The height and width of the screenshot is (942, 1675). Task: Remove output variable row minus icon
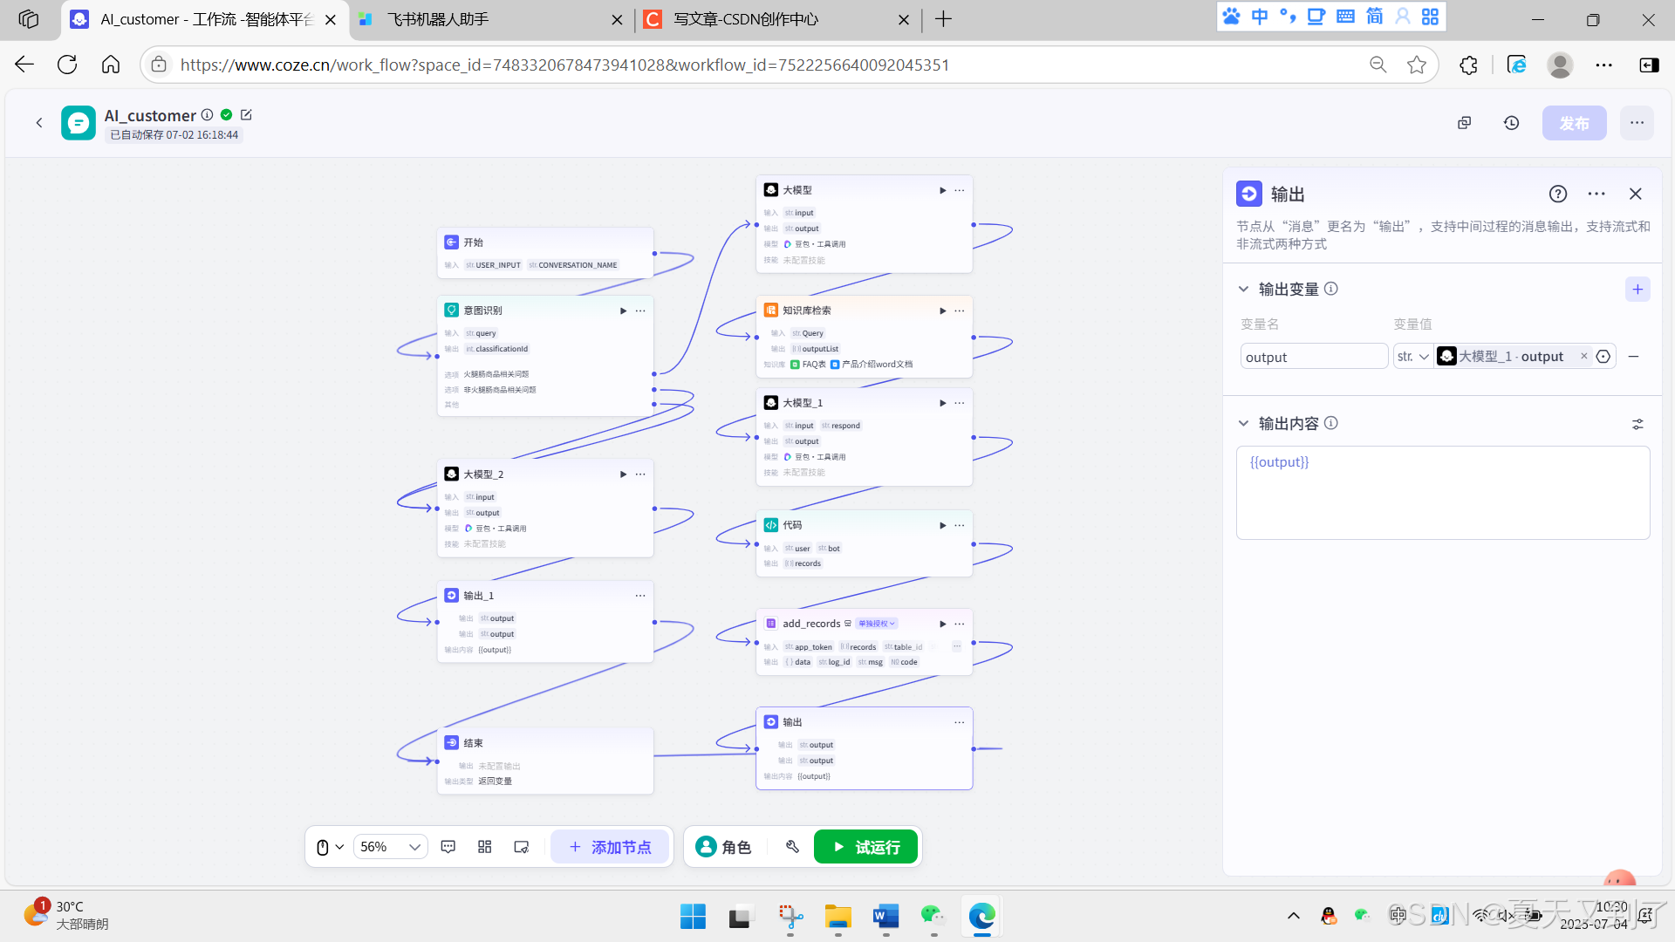[x=1634, y=357]
